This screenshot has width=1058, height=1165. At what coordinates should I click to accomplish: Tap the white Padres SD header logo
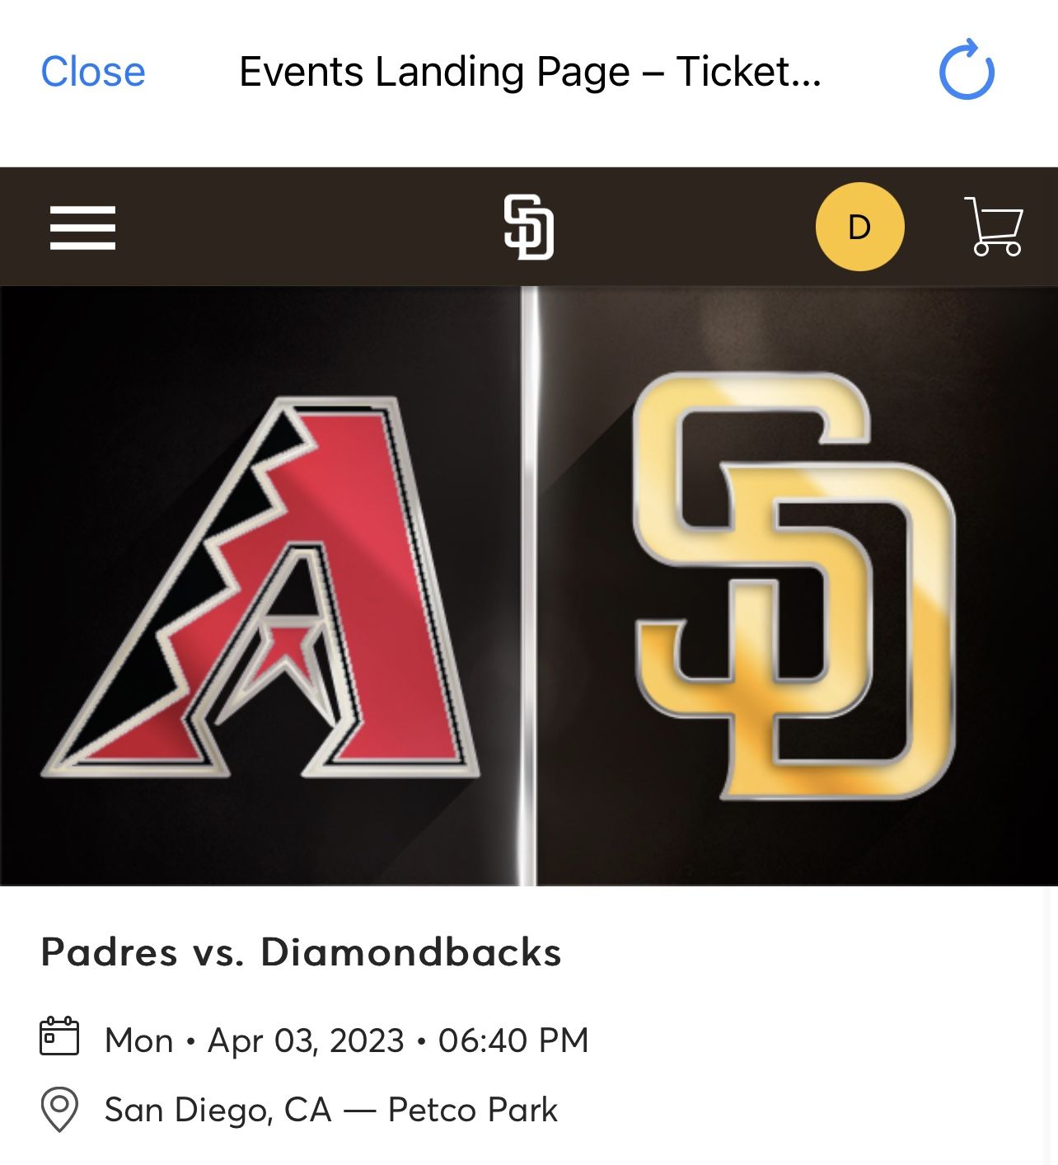pos(528,227)
